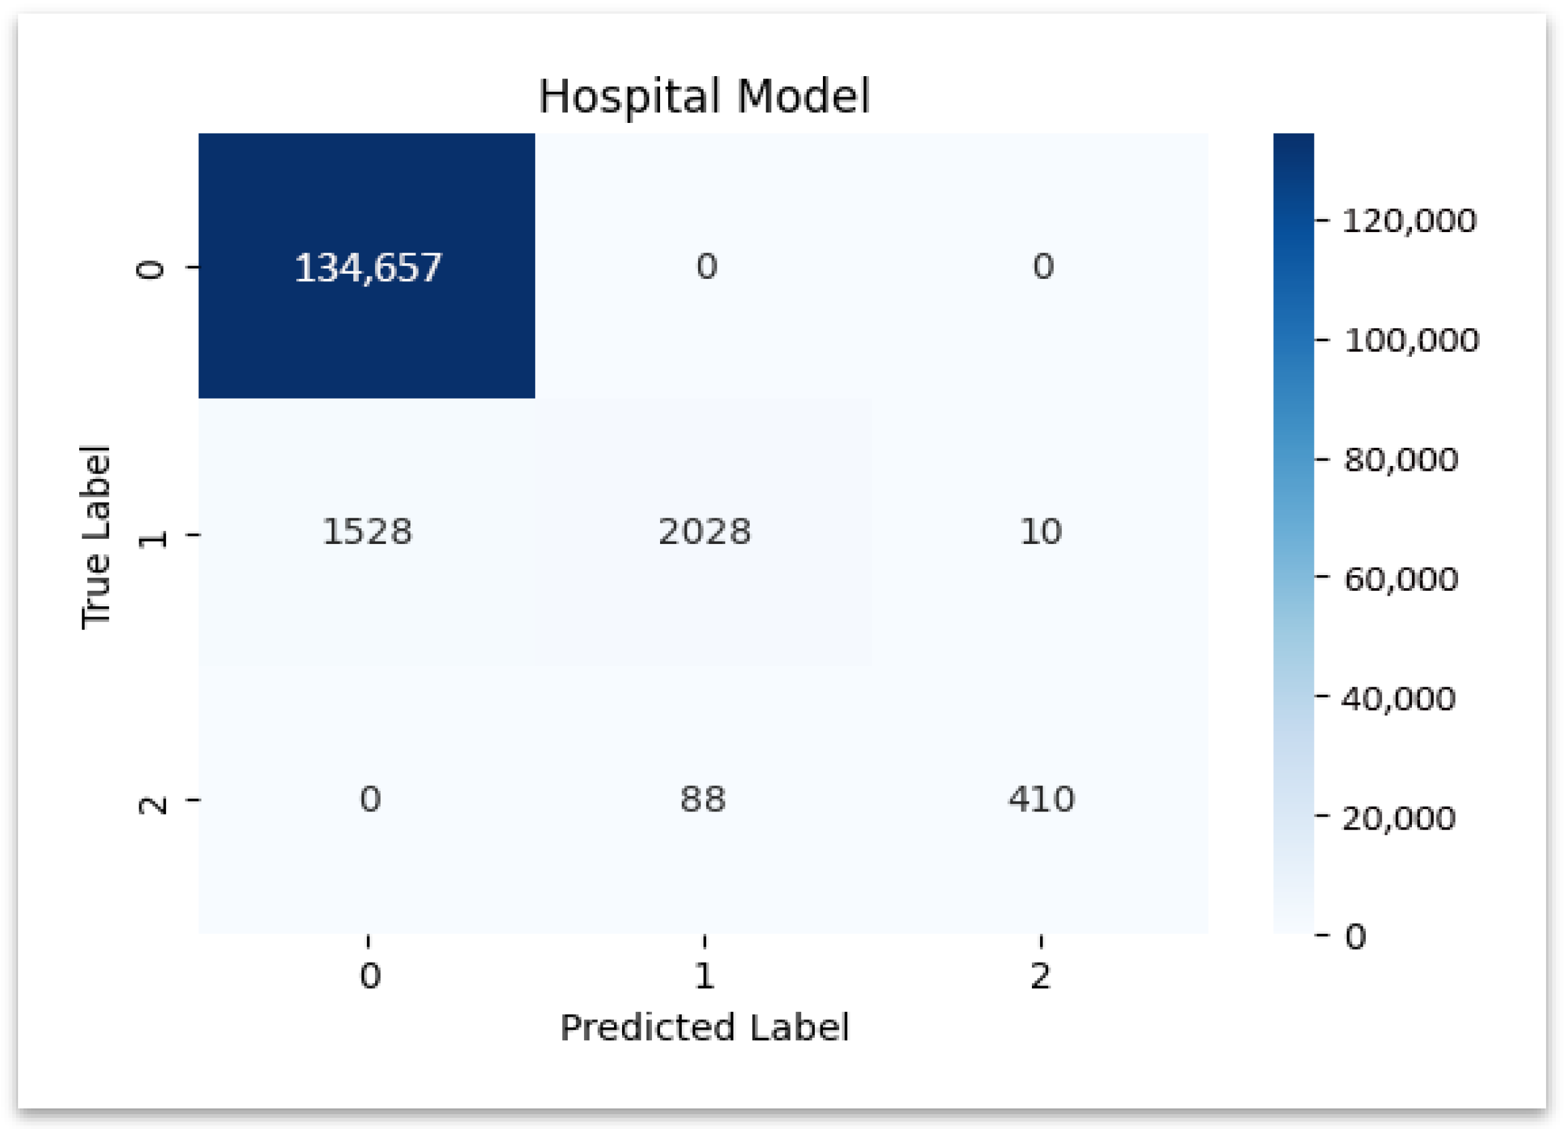This screenshot has height=1129, width=1566.
Task: Click the x-axis tick label 1
Action: pyautogui.click(x=704, y=976)
